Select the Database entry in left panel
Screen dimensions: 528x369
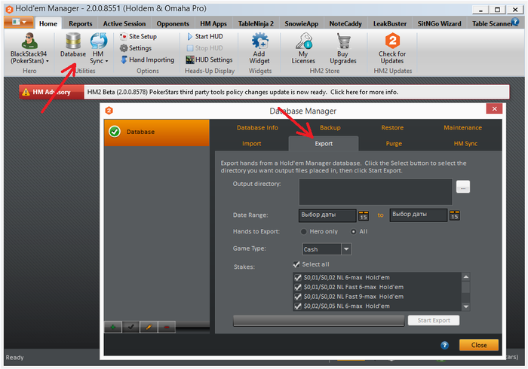(157, 132)
